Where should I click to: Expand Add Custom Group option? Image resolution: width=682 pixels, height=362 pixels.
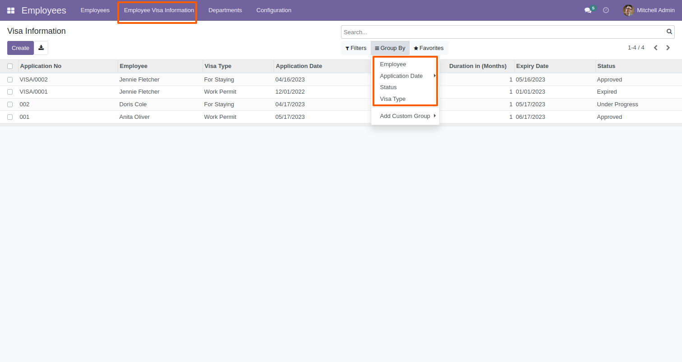(405, 116)
